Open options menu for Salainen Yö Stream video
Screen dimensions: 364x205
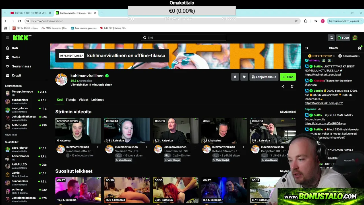pos(146,147)
